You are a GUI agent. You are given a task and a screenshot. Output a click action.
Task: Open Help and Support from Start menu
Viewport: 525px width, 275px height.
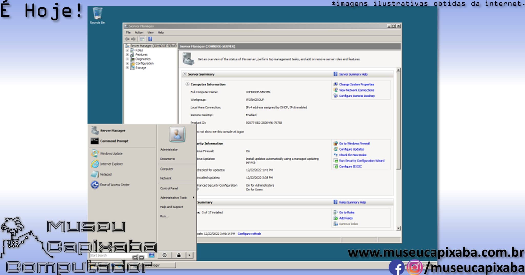[x=171, y=207]
